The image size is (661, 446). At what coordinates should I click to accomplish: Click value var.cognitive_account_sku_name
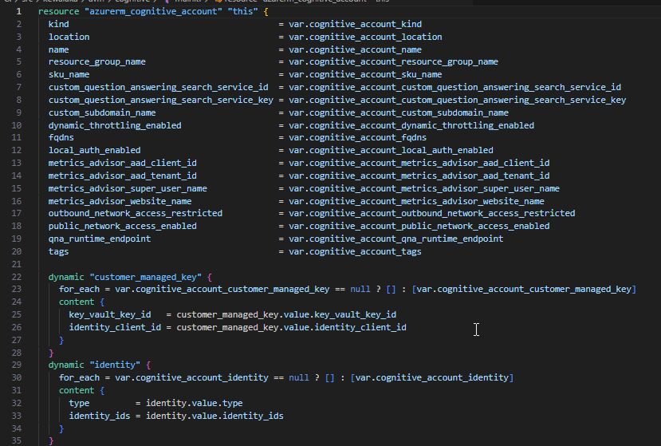coord(365,74)
